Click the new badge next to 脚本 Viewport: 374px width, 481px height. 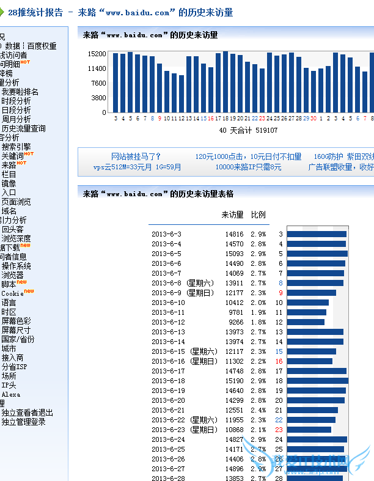[x=21, y=282]
